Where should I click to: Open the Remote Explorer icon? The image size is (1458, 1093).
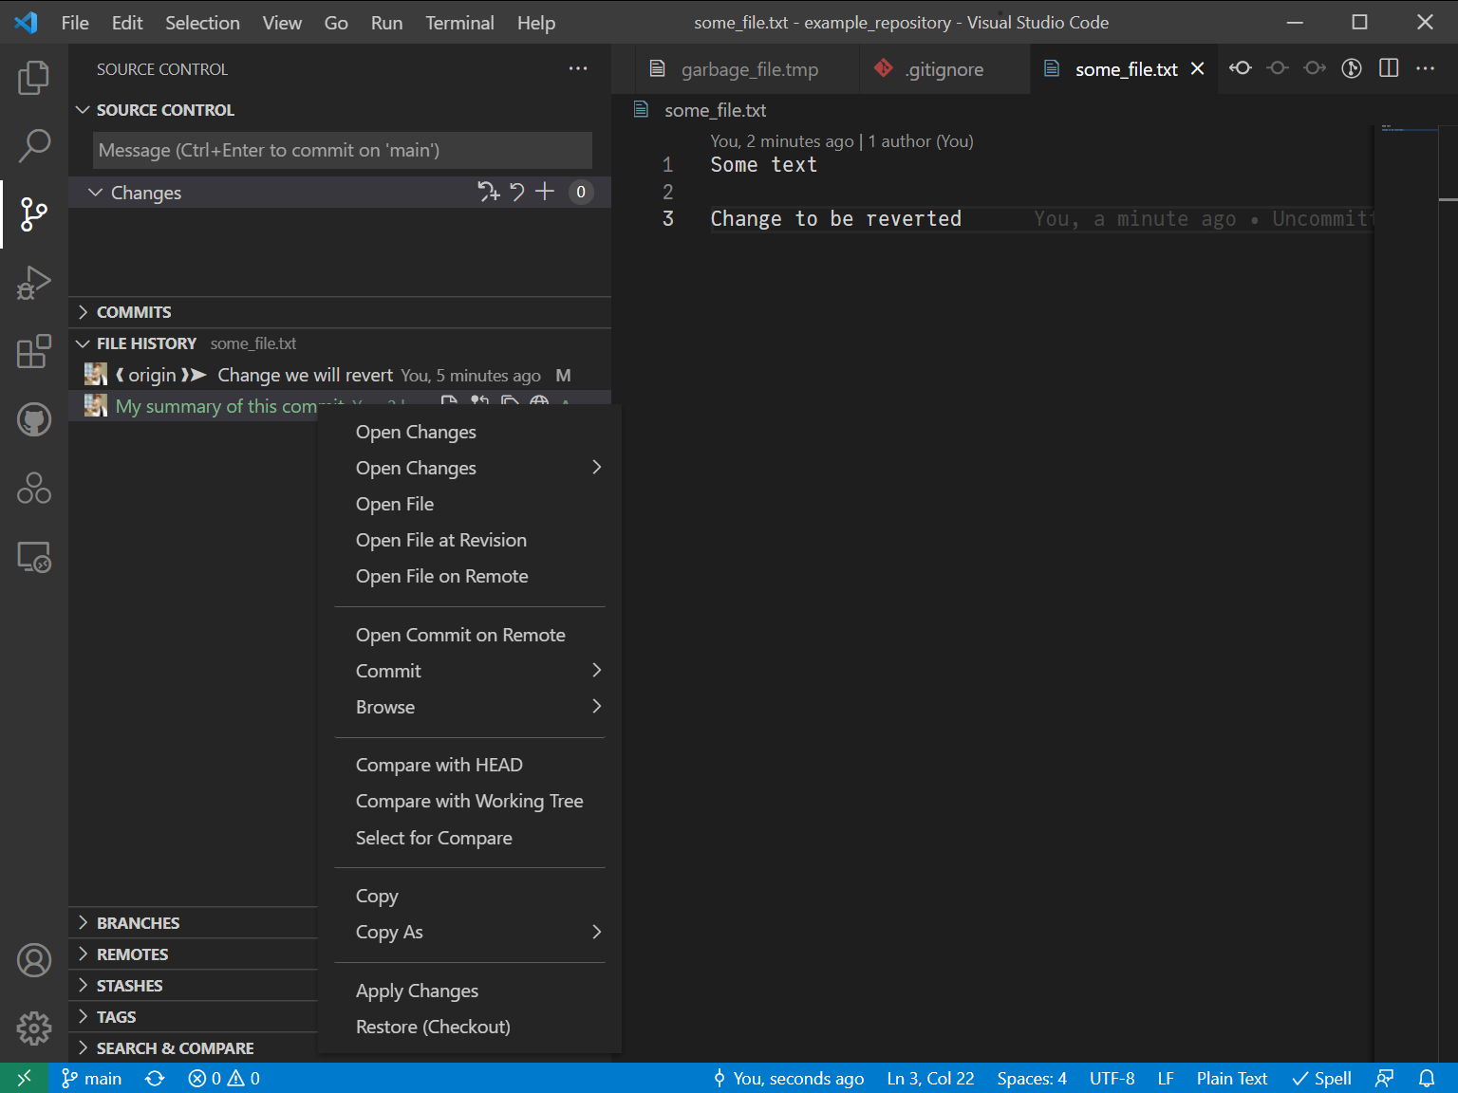point(34,557)
